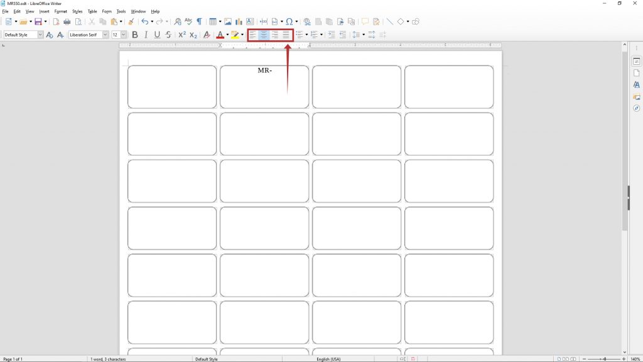The width and height of the screenshot is (643, 362).
Task: Open Find & Replace
Action: click(x=178, y=22)
